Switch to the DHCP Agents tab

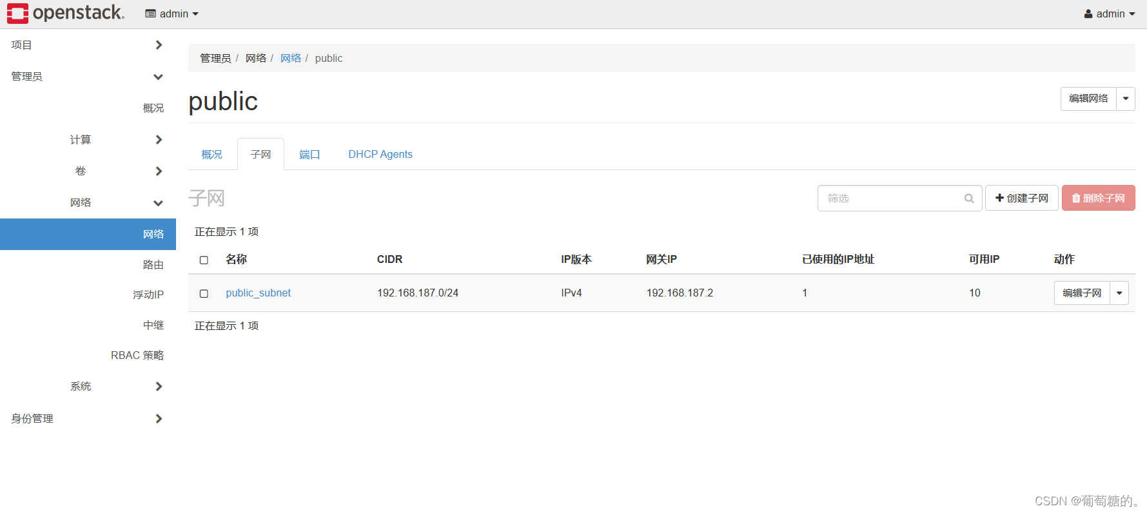point(380,155)
